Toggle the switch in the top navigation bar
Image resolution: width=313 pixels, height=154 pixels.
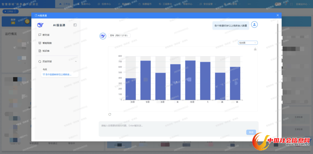click(x=278, y=4)
